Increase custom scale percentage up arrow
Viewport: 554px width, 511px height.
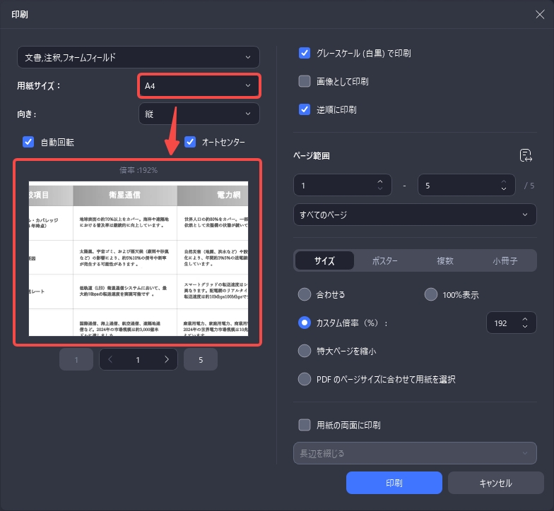click(x=525, y=319)
